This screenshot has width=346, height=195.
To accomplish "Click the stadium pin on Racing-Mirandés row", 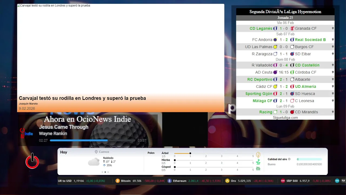I will pos(333,112).
